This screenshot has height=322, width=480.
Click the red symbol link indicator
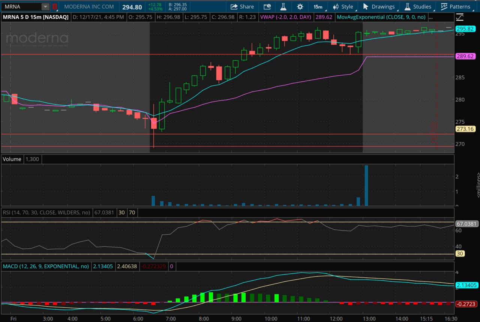click(x=55, y=7)
